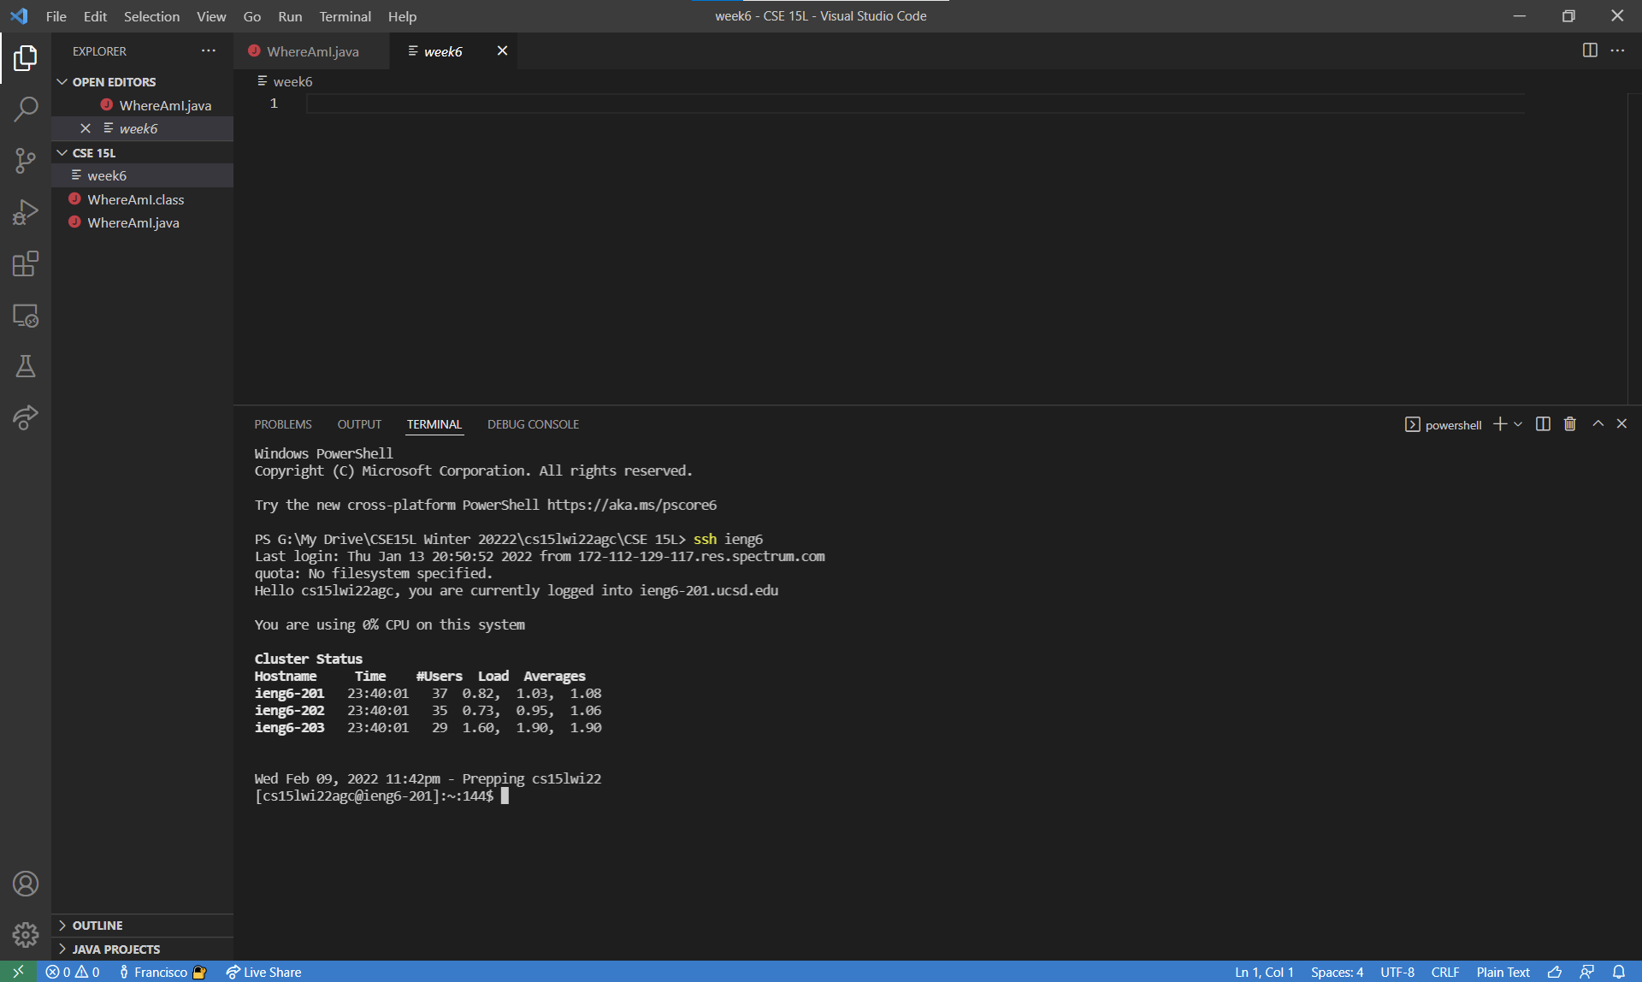Open WhereAmI.java in the CSE 15L tree

click(142, 222)
